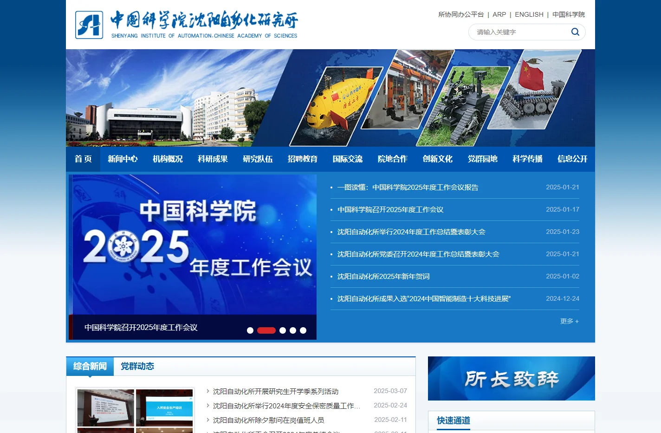
Task: Click the 快速通道 heading
Action: pos(454,420)
